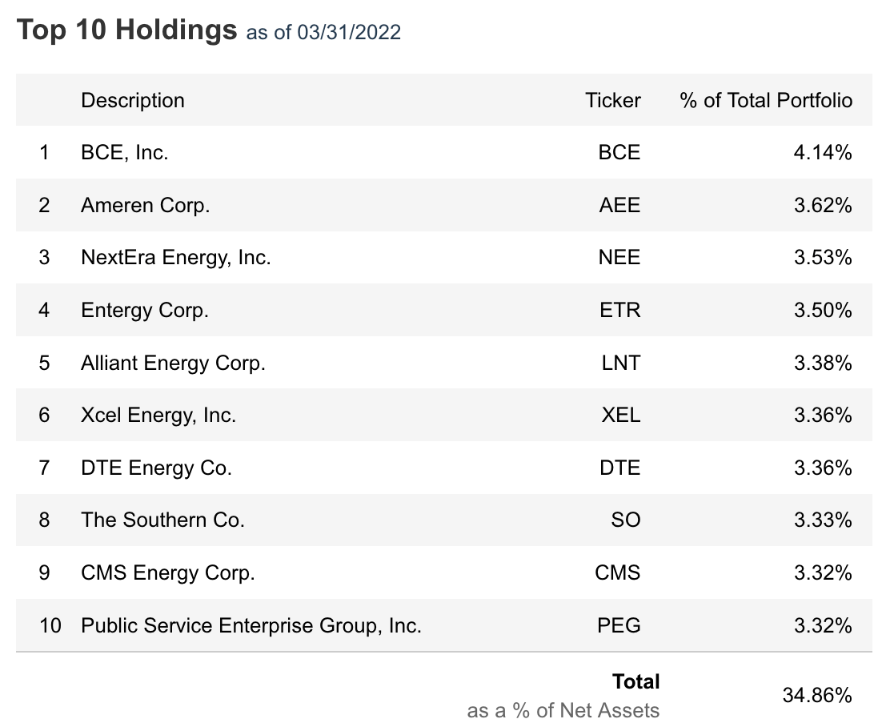
Task: Select CMS Energy Corp. holding
Action: (167, 573)
